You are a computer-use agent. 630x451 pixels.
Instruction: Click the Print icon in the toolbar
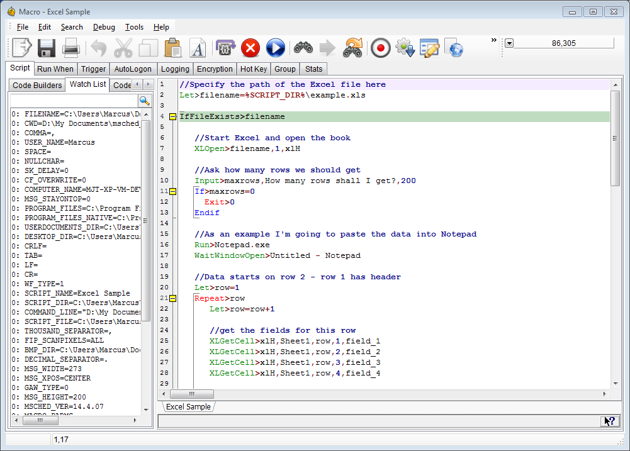70,48
